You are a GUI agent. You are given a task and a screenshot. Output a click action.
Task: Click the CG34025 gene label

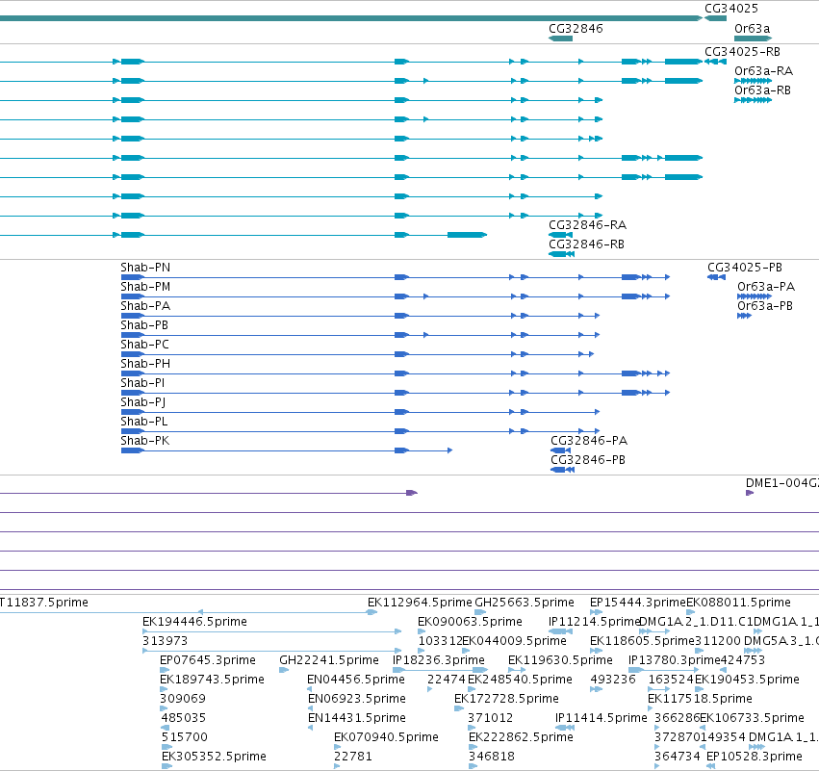(x=730, y=9)
